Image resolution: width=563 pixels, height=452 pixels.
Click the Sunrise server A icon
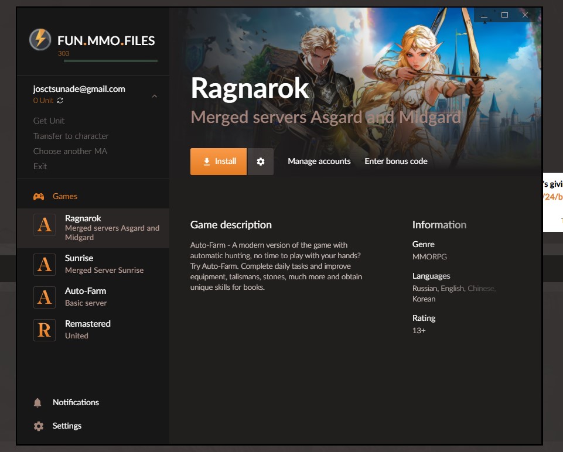tap(45, 265)
